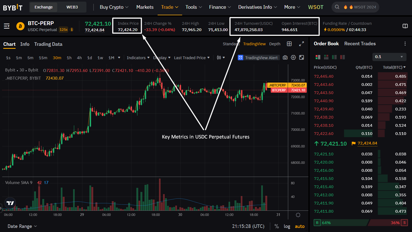
Task: Click the 125x leverage badge
Action: click(64, 30)
